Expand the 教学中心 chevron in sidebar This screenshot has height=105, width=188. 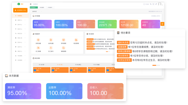click(25, 25)
